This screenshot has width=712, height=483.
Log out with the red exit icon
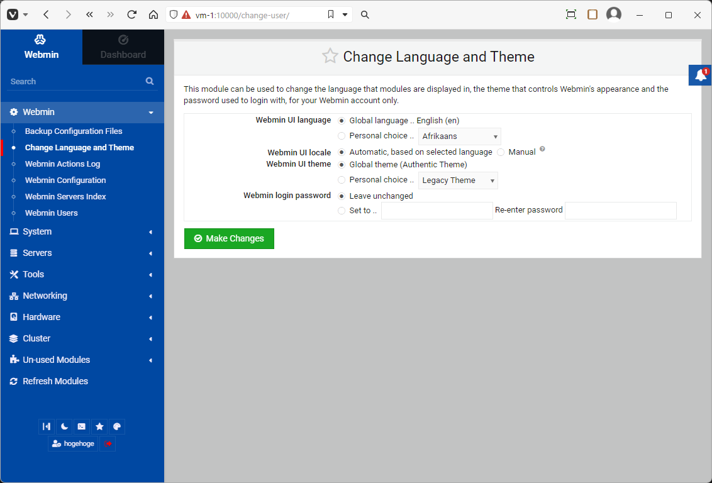point(108,443)
